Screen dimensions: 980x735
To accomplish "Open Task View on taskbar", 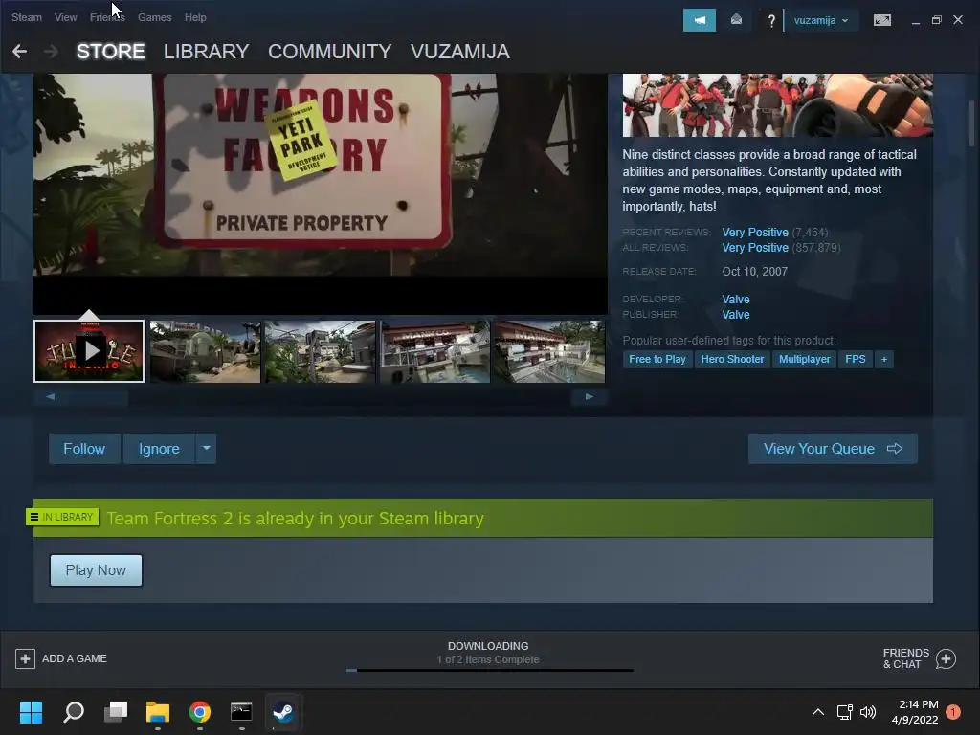I will [116, 711].
